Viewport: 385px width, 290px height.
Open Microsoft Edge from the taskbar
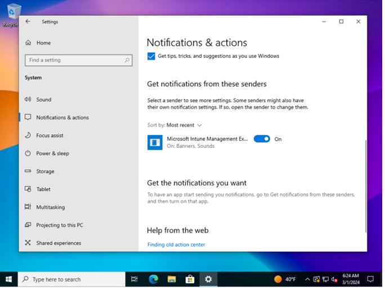pos(153,279)
